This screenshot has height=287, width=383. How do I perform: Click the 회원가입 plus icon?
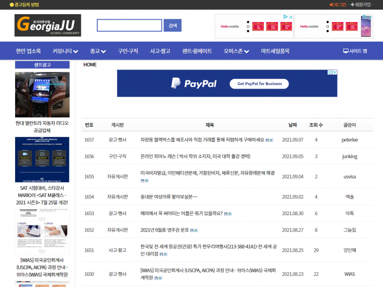point(352,5)
